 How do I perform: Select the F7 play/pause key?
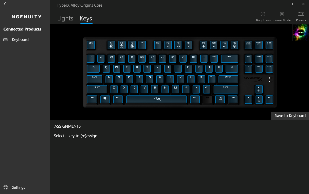pos(178,45)
